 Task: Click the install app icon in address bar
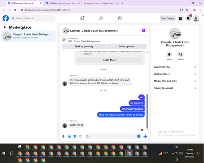pyautogui.click(x=182, y=10)
